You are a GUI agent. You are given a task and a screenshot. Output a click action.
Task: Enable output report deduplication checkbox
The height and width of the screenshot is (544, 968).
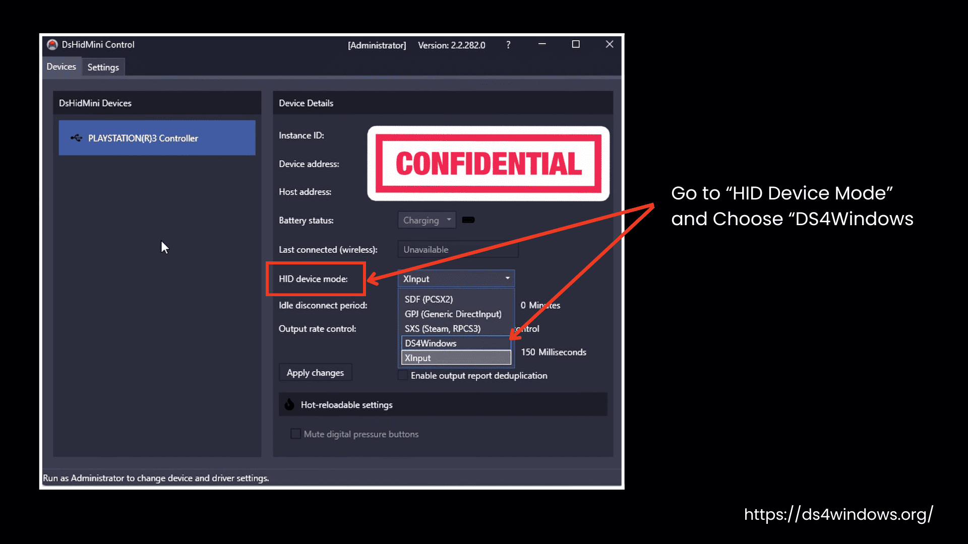point(403,375)
